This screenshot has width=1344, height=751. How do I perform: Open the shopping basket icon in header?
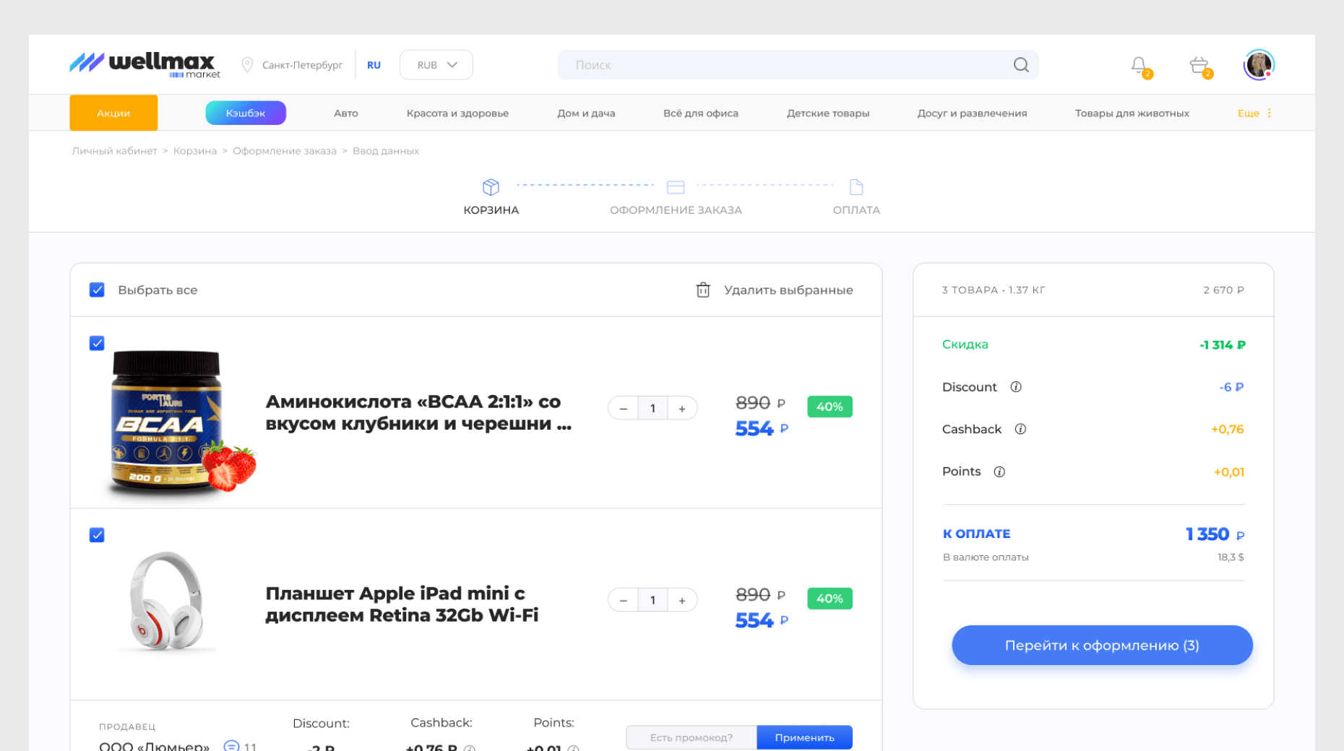click(1199, 66)
